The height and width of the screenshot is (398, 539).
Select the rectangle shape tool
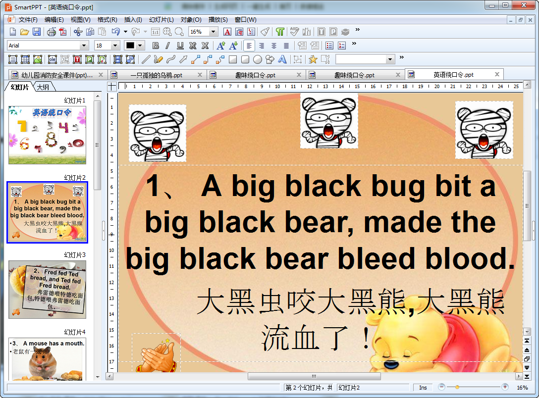(x=233, y=59)
